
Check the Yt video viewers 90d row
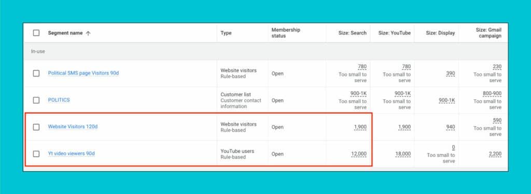coord(36,154)
